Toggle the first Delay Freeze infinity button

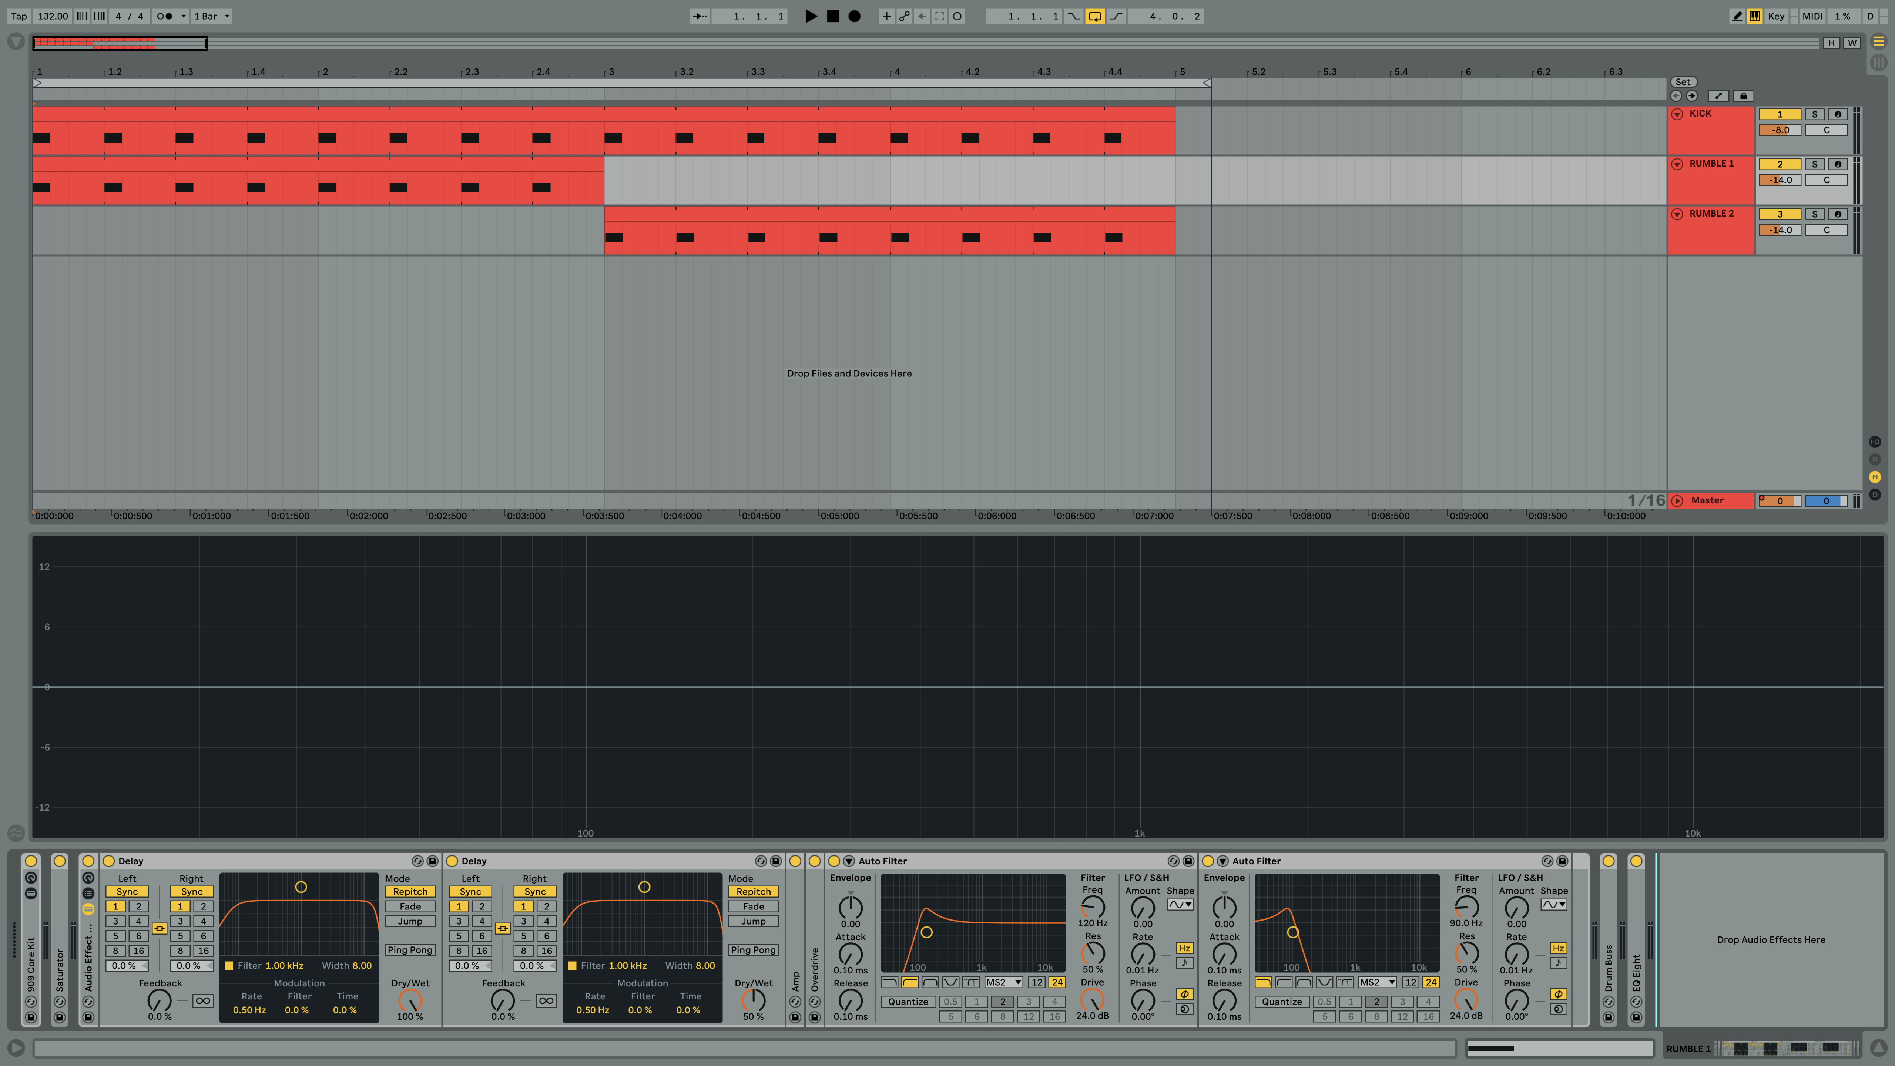tap(203, 1000)
